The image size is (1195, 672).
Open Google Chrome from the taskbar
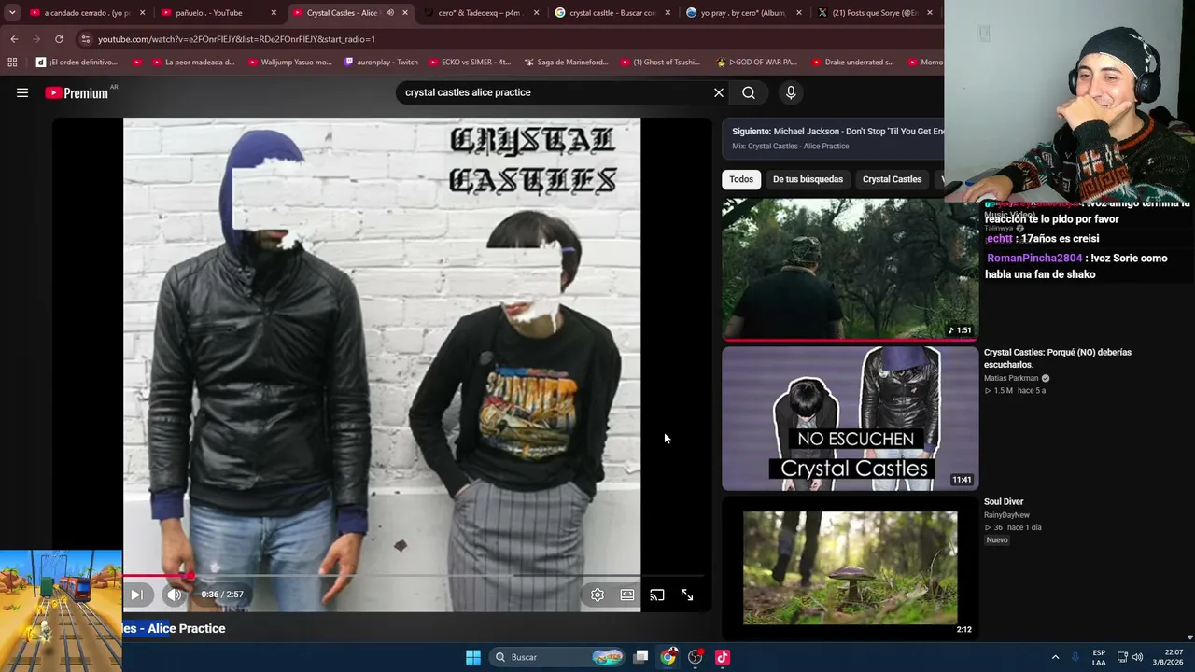click(x=668, y=657)
